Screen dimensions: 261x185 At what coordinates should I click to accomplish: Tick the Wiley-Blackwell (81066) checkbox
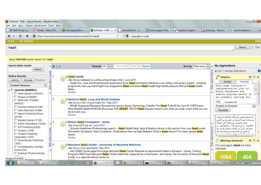click(16, 110)
